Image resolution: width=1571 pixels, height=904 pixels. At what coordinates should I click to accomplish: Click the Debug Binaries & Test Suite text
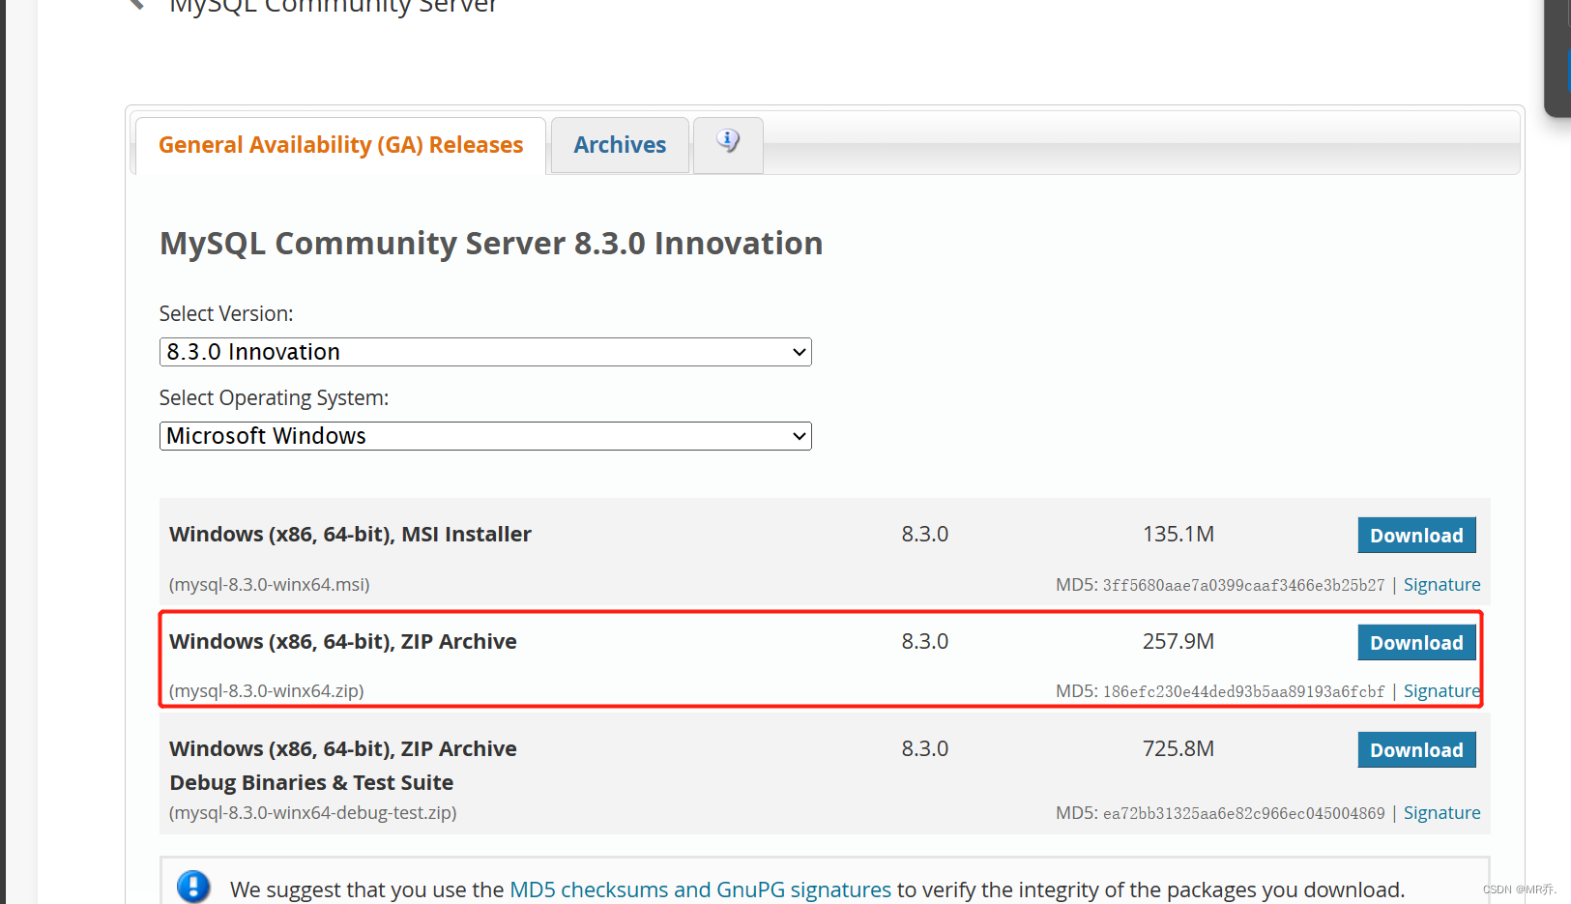tap(311, 782)
